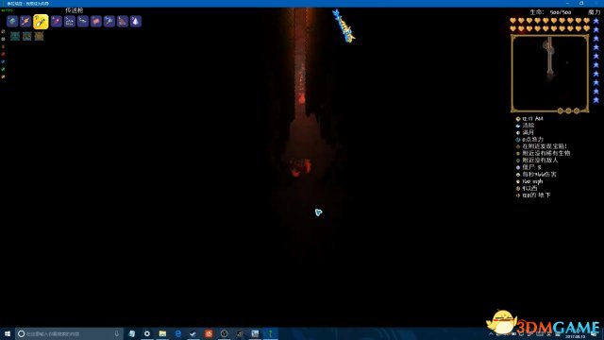Viewport: 604px width, 340px height.
Task: Toggle the mechanical ruler grid icon
Action: coord(3,39)
